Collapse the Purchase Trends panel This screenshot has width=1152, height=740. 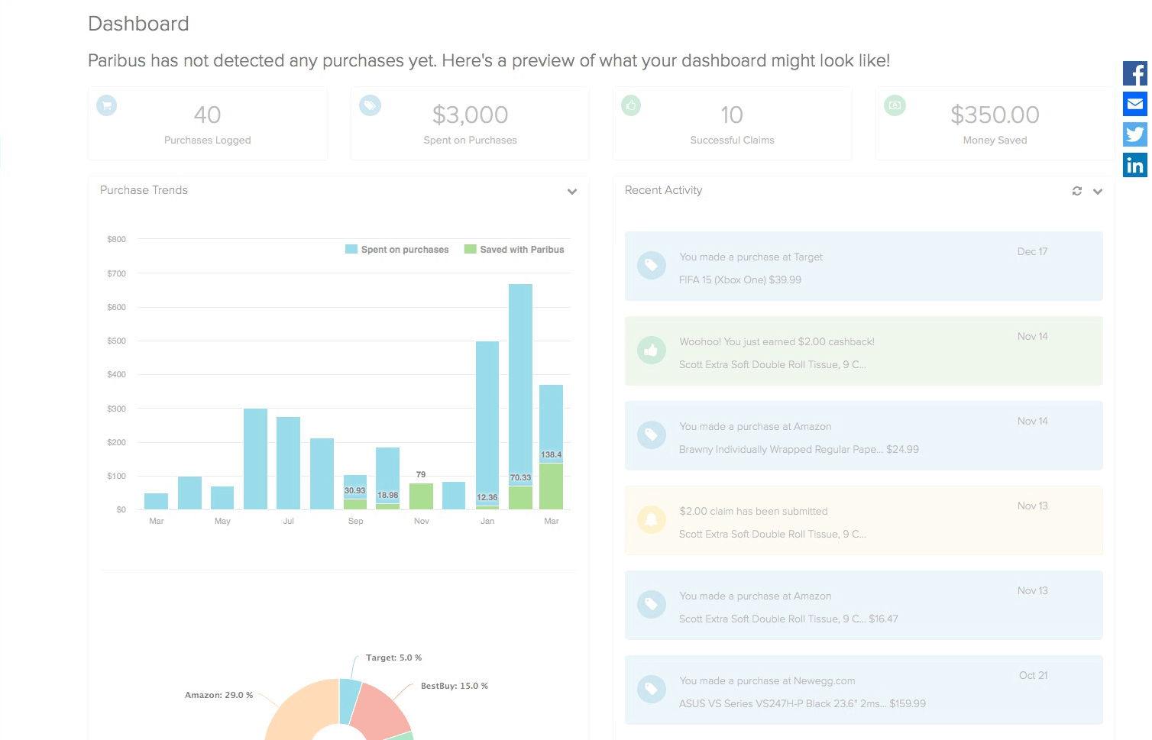(572, 192)
